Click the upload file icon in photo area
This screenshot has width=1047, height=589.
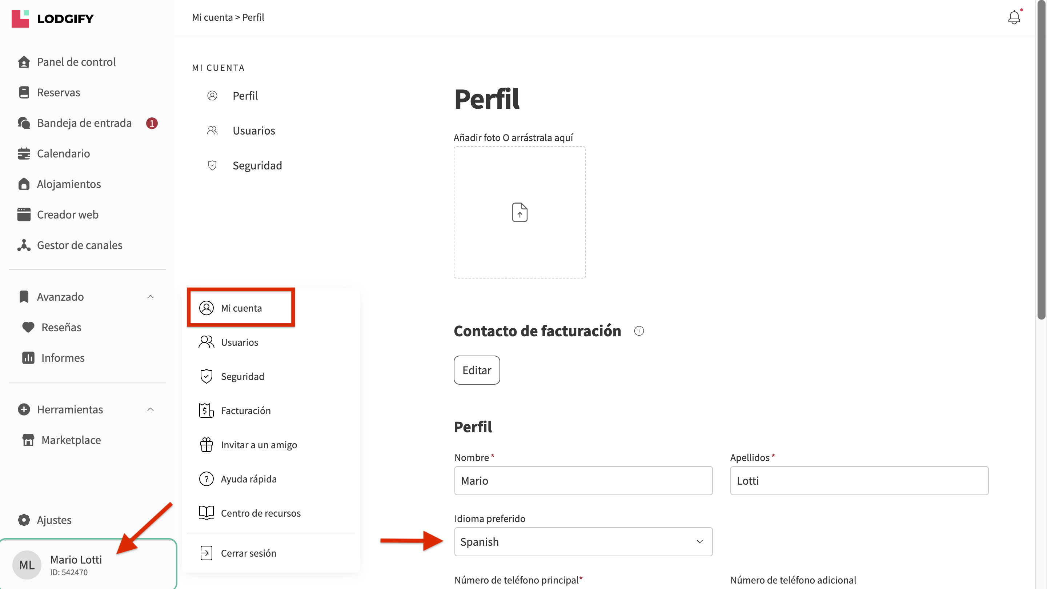520,212
